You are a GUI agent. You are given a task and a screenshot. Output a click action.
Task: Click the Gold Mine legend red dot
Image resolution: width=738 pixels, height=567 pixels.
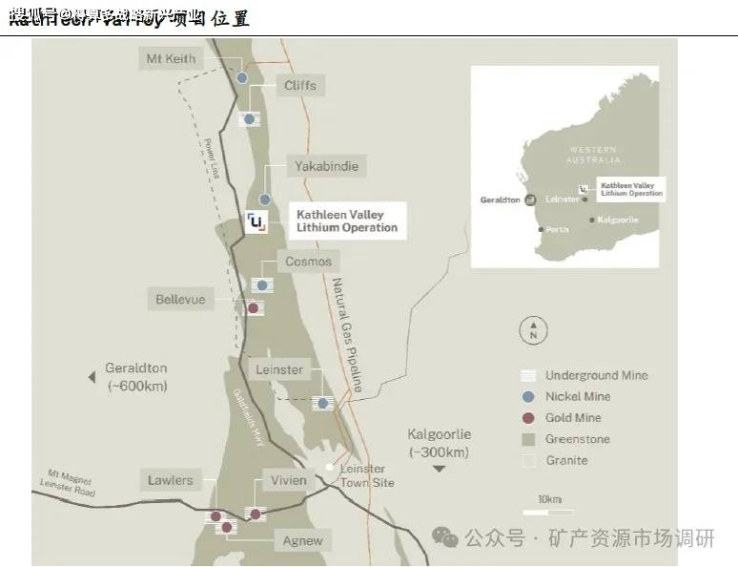click(x=528, y=418)
